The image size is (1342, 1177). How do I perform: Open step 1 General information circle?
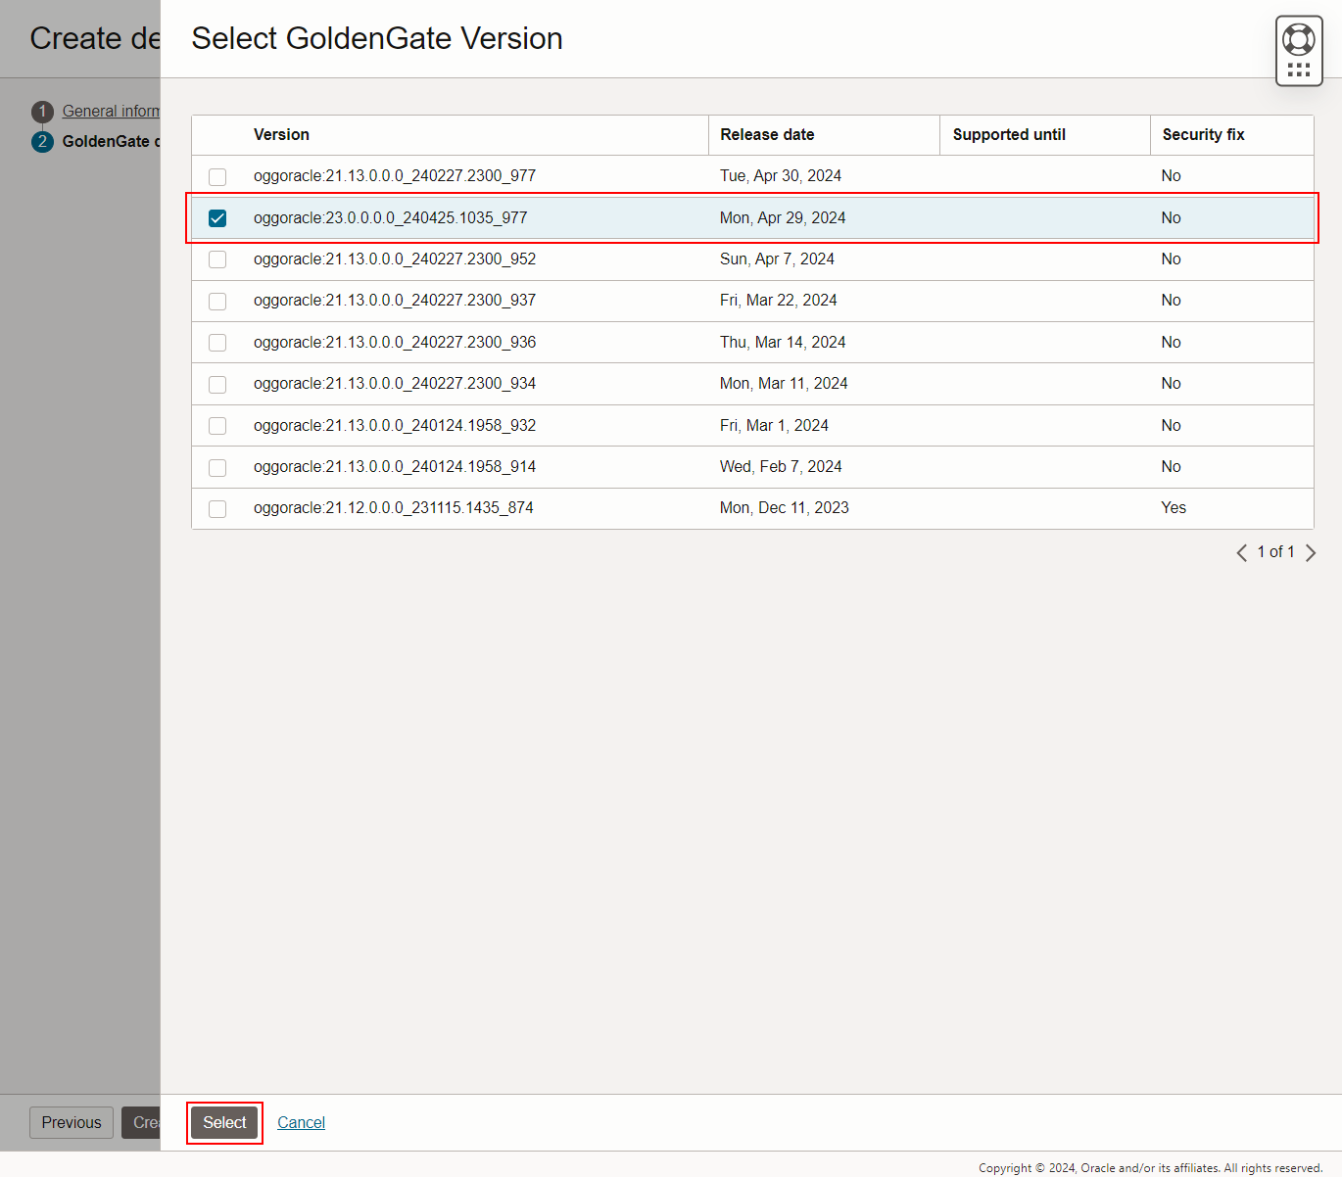[x=42, y=112]
